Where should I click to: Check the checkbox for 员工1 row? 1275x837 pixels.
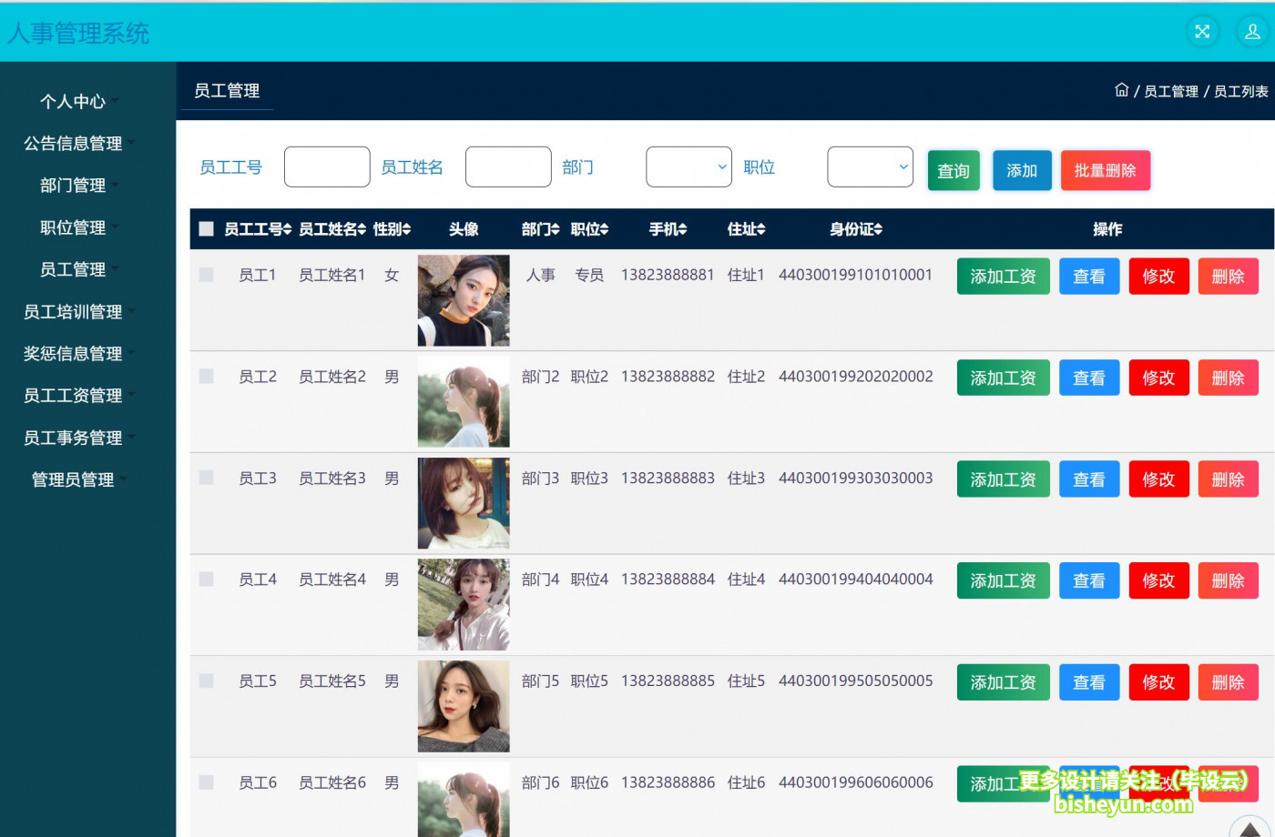207,275
